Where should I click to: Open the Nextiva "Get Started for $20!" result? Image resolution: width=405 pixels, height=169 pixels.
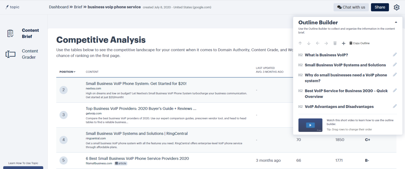click(136, 84)
